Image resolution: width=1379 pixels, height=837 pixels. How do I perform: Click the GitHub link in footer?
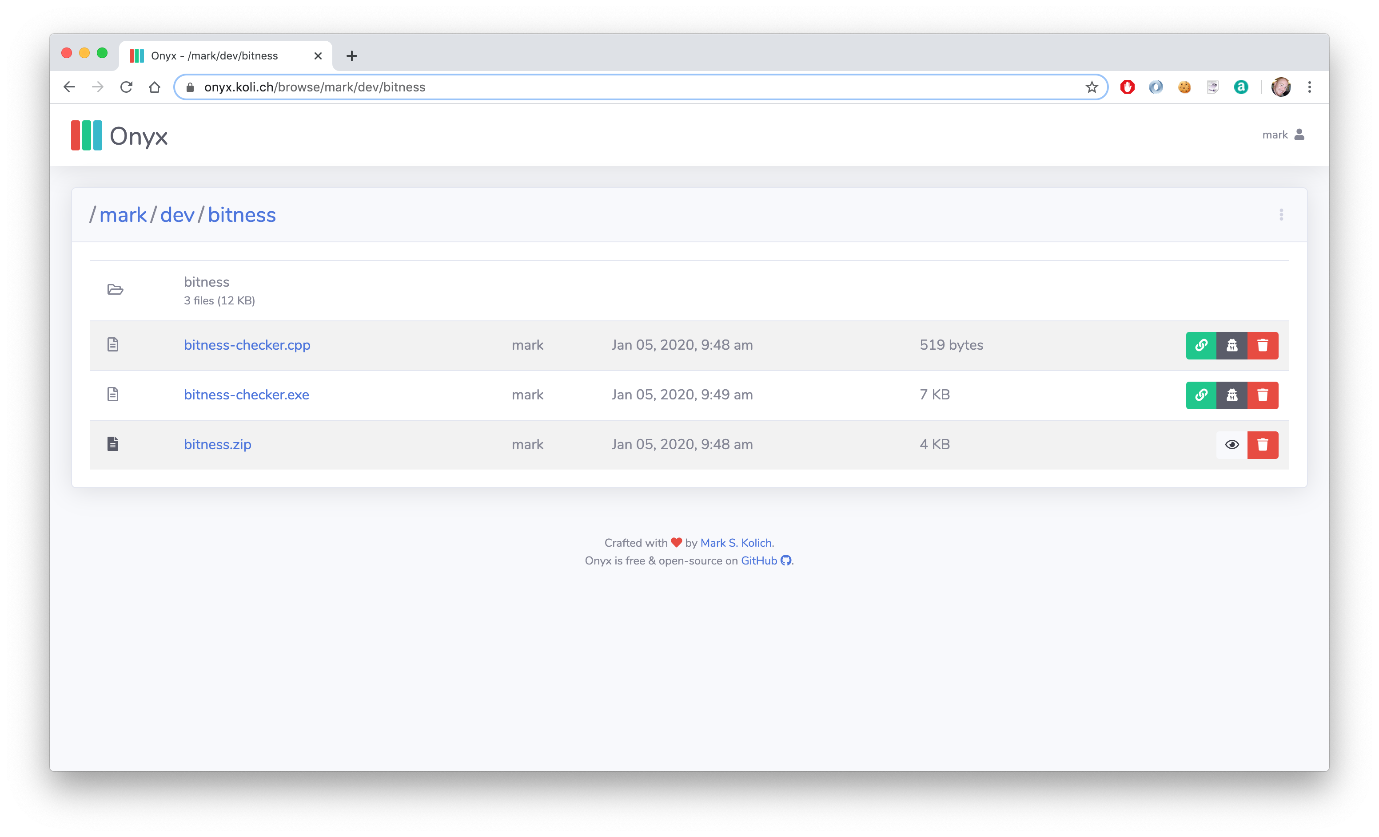pos(759,561)
